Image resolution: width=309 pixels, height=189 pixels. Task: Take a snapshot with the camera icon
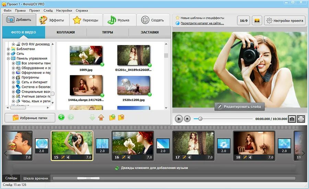(292, 119)
